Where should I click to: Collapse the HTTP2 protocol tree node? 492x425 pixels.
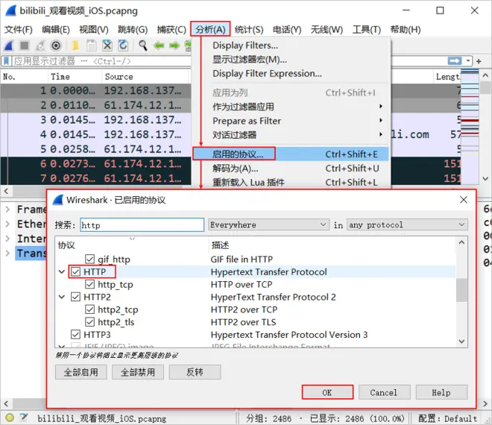(62, 297)
